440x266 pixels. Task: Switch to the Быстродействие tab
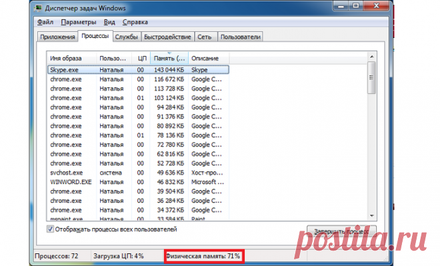pyautogui.click(x=167, y=37)
